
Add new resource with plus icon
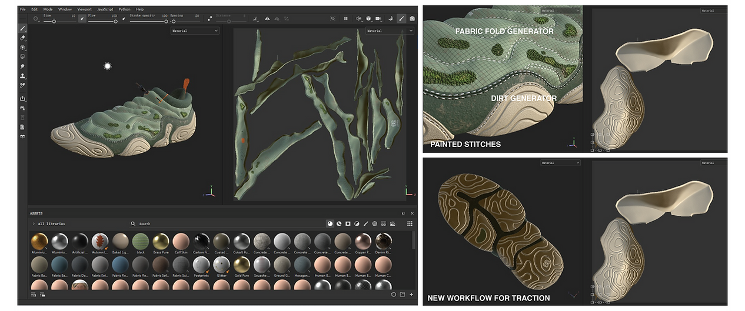point(411,295)
